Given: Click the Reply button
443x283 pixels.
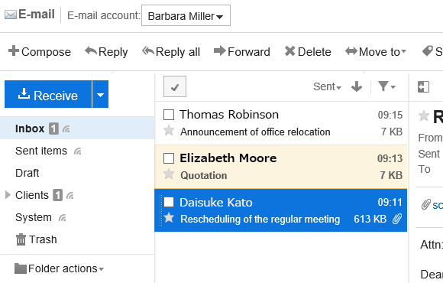Looking at the screenshot, I should 106,52.
